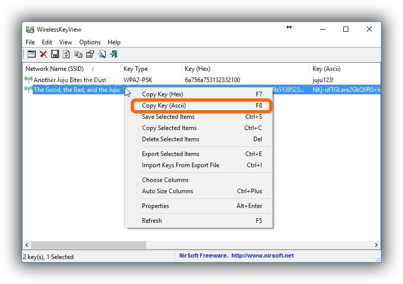
Task: Minimize the WirelessKeyView window
Action: tap(323, 29)
